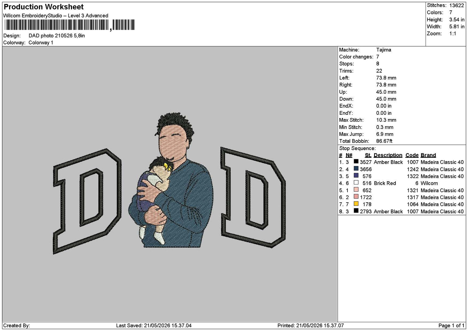Click the Trims value 22

379,71
